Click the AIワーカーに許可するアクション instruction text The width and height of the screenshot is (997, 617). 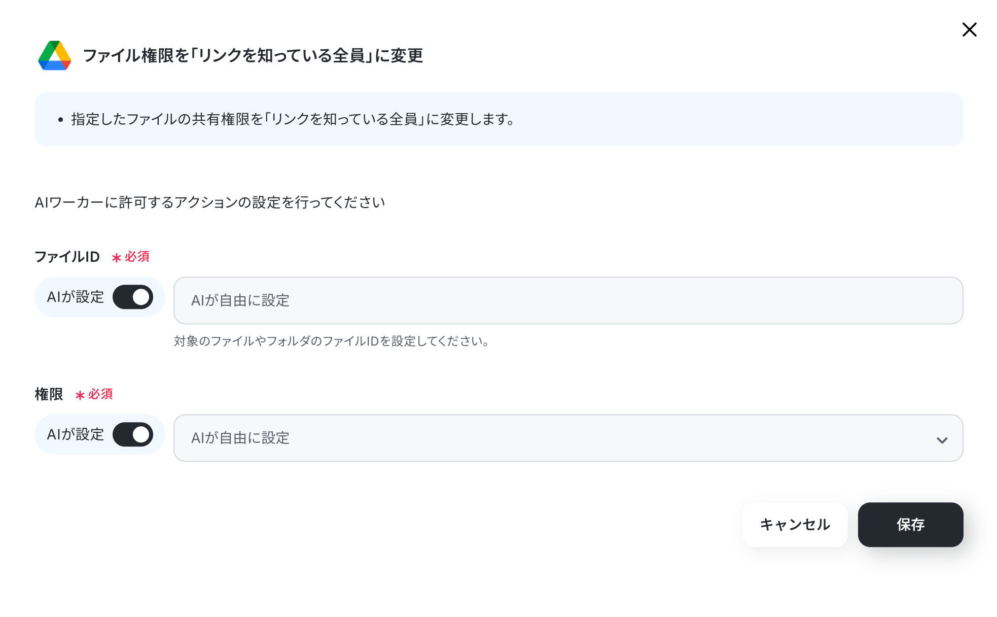pyautogui.click(x=210, y=202)
